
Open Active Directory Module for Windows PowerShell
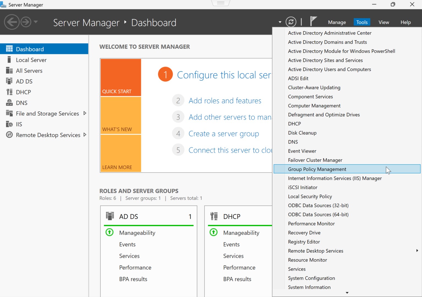(347, 51)
